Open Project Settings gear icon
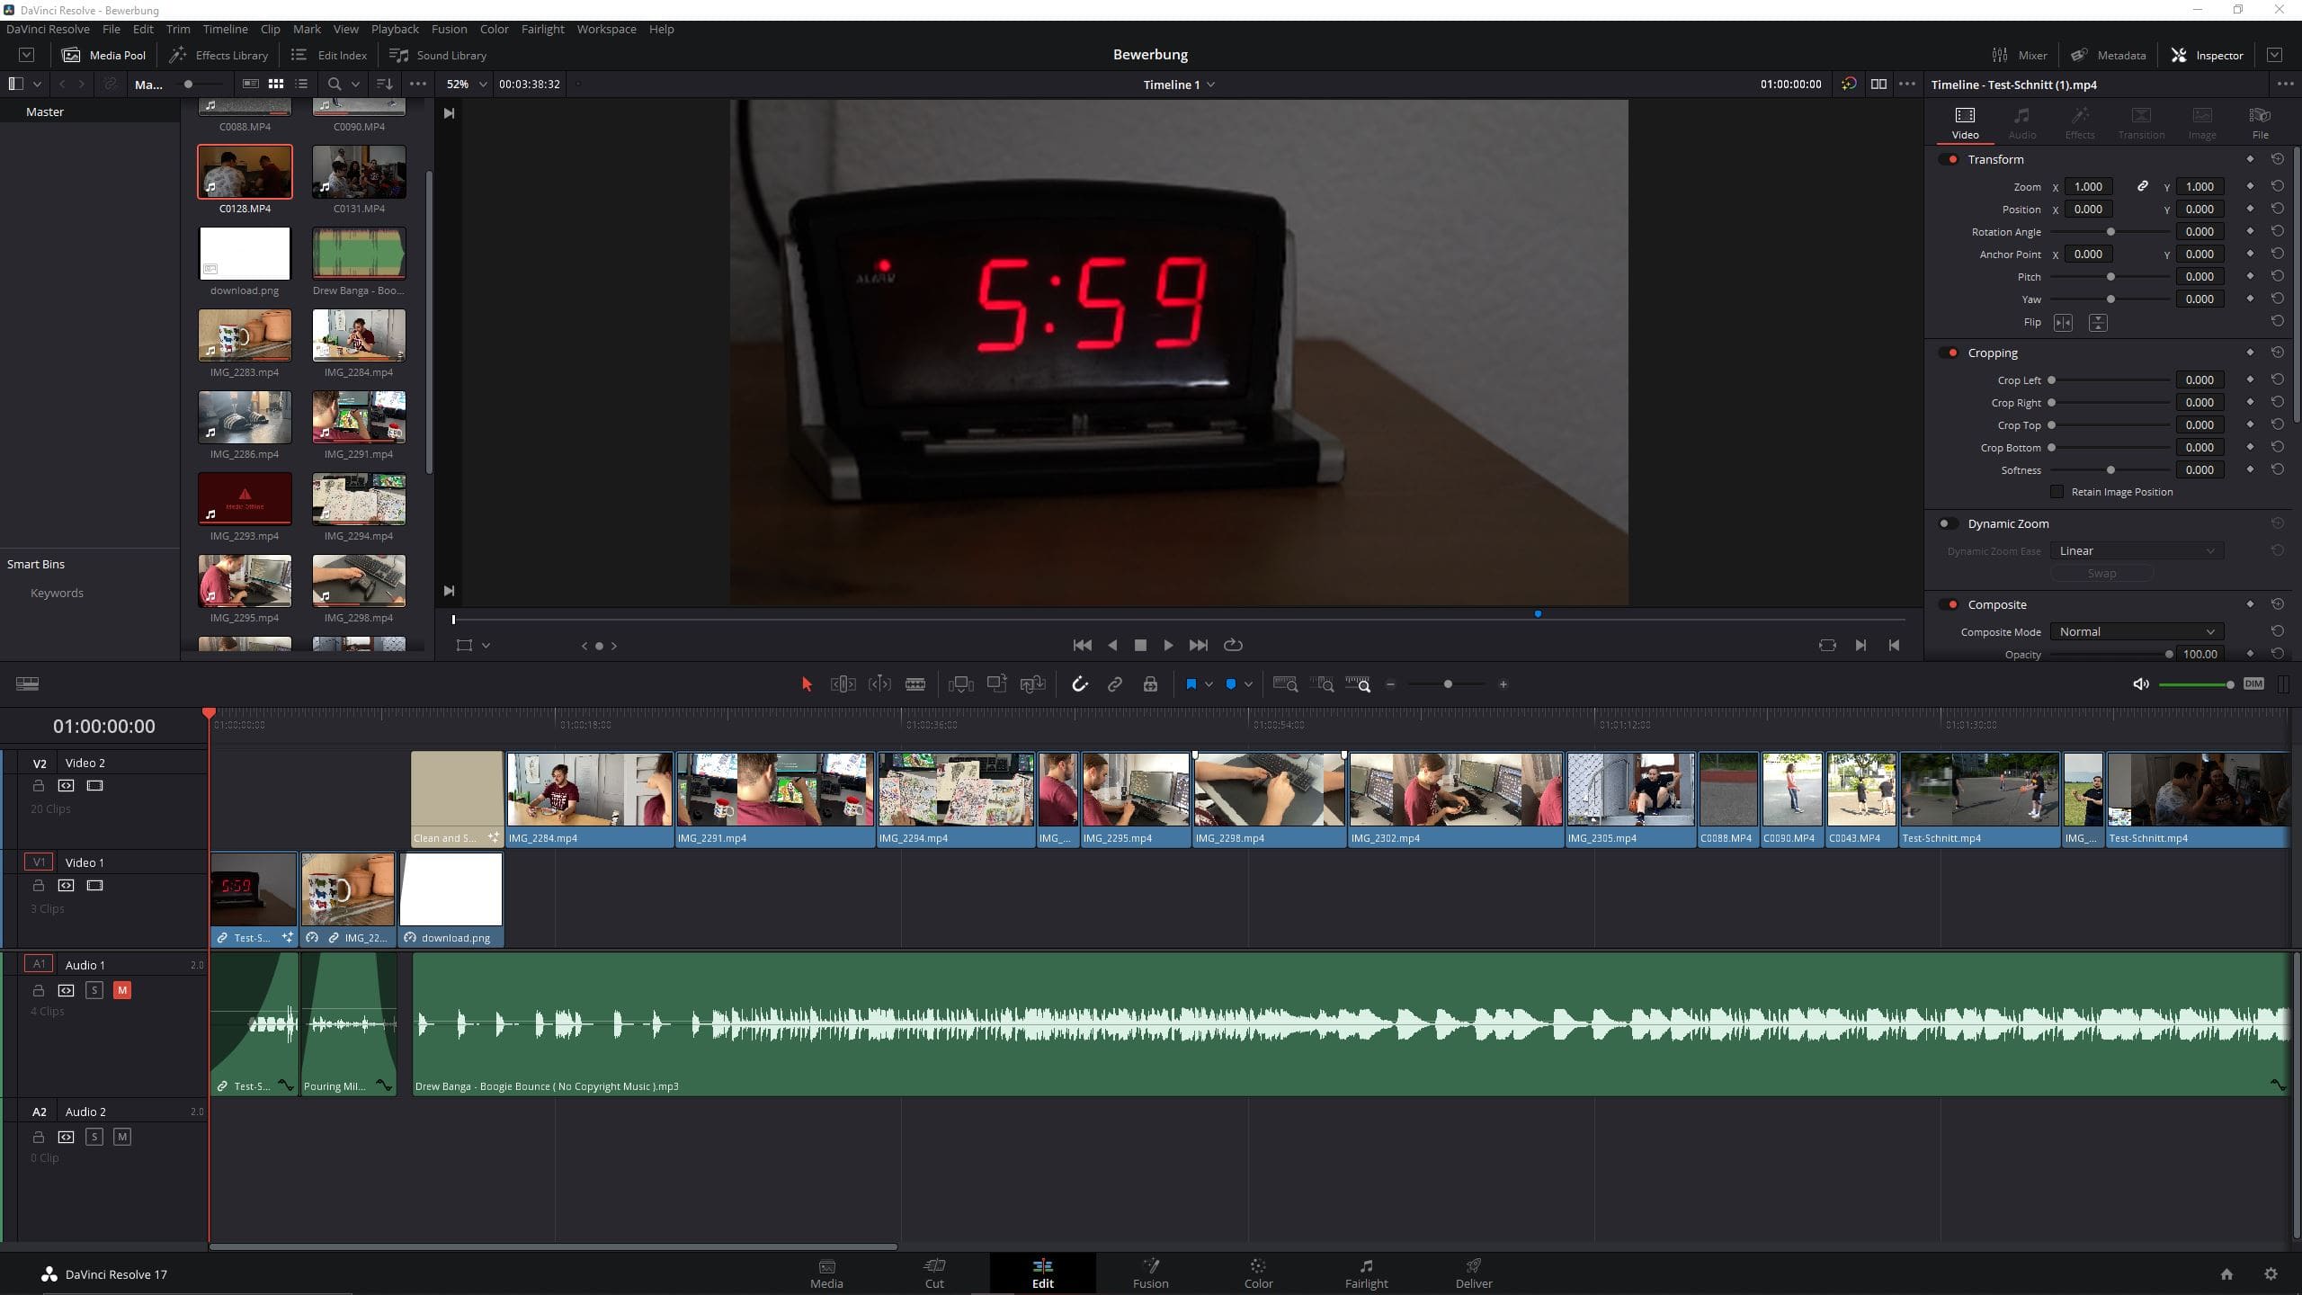Viewport: 2302px width, 1295px height. click(2271, 1274)
